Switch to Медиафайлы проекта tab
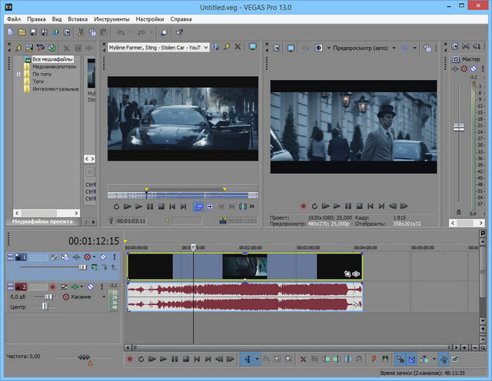Screen dimensions: 492x381 point(43,221)
